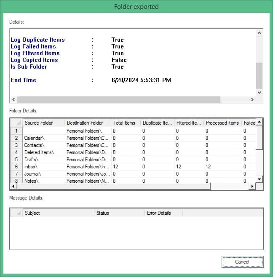Click the Personal Folders\Jo... destination cell
Screen dimensions: 273x277
coord(88,174)
